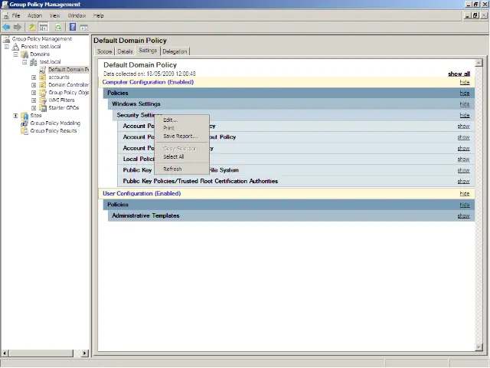The width and height of the screenshot is (490, 368).
Task: Collapse the test.local domain node
Action: tap(24, 62)
